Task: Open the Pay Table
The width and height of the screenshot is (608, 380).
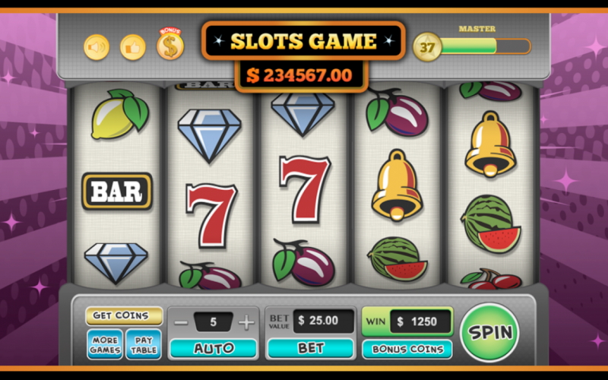Action: coord(144,345)
